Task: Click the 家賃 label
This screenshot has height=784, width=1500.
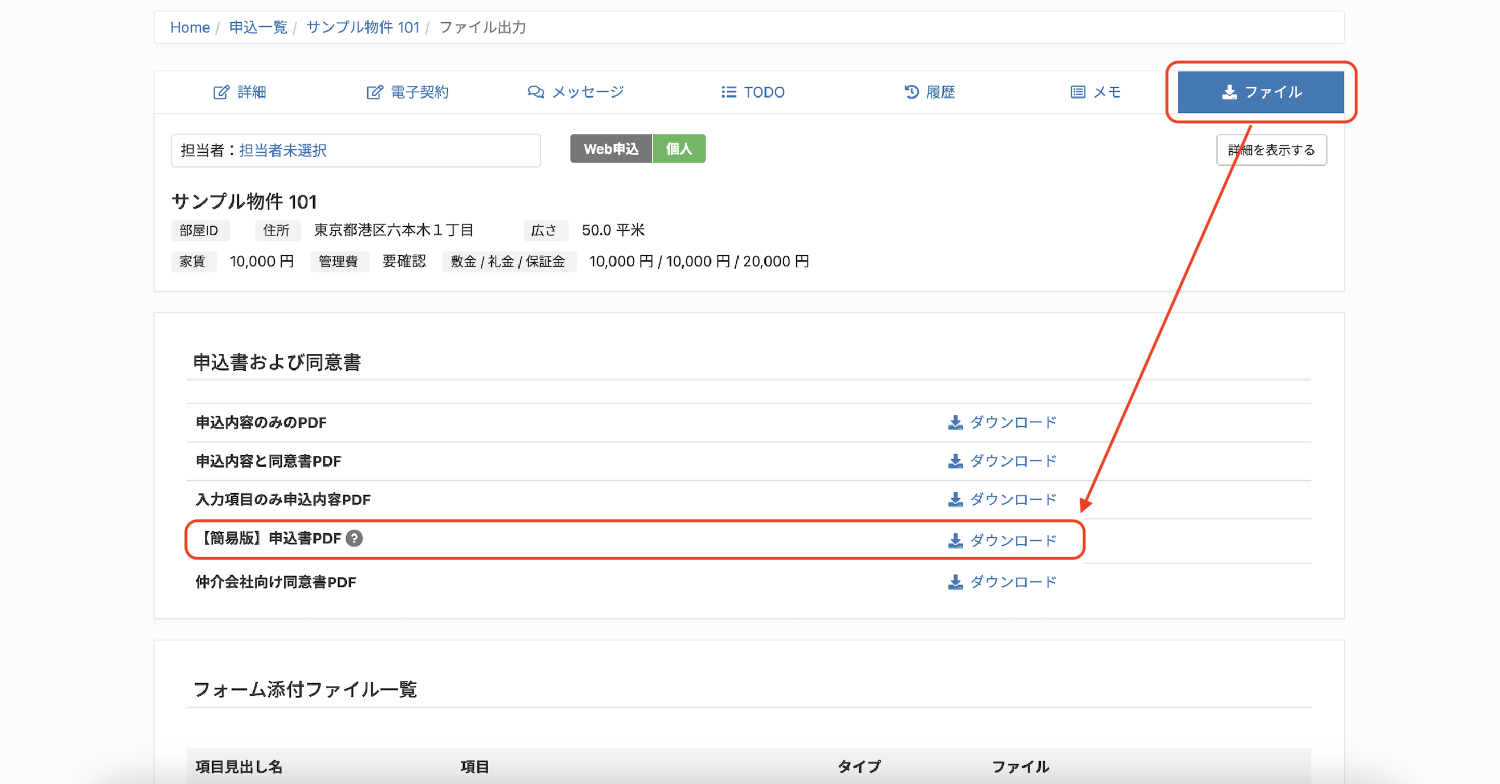Action: click(193, 262)
